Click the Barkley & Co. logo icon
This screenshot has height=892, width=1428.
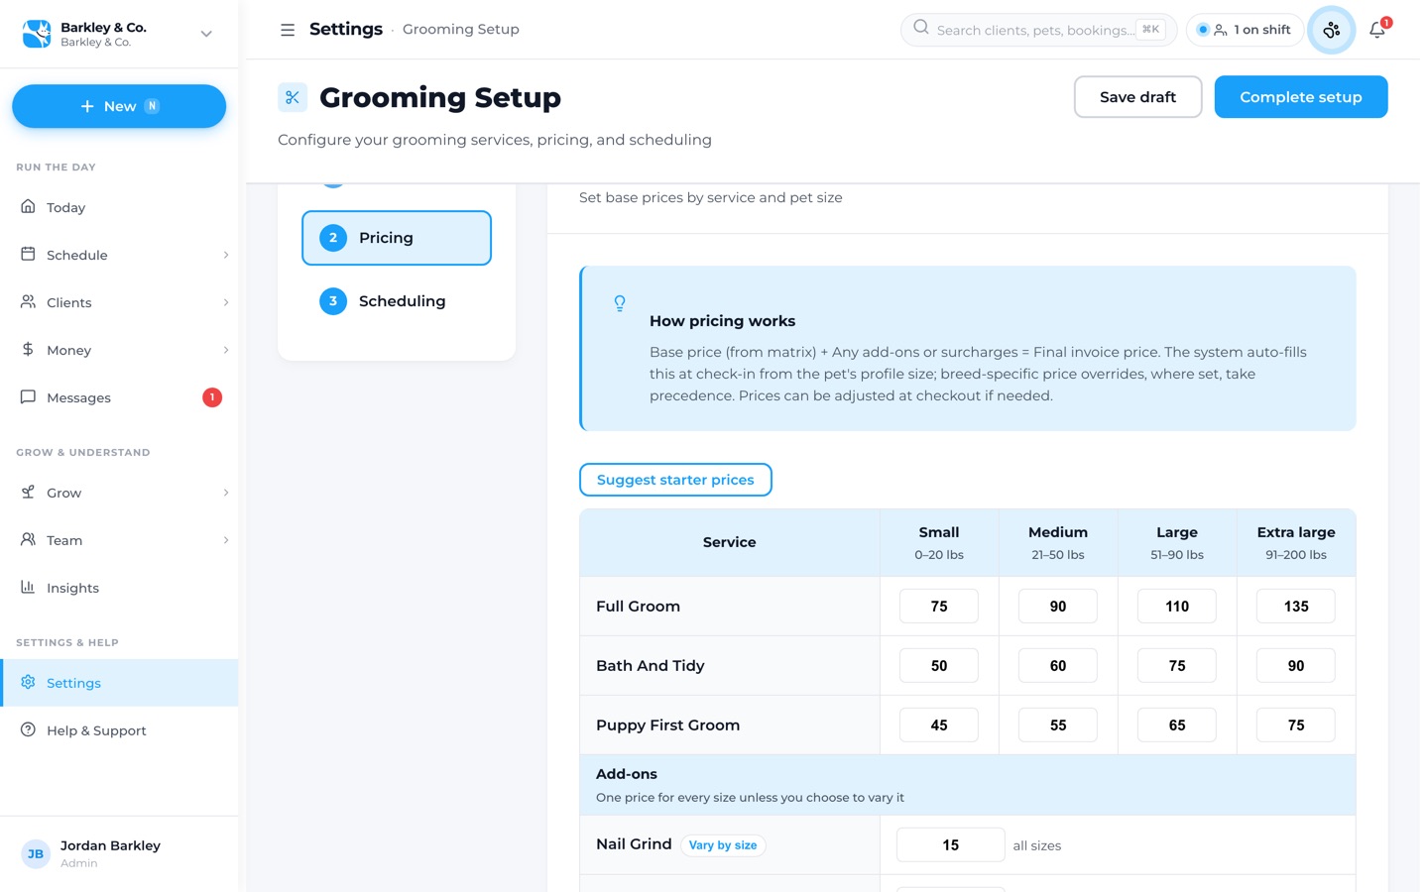[x=37, y=34]
